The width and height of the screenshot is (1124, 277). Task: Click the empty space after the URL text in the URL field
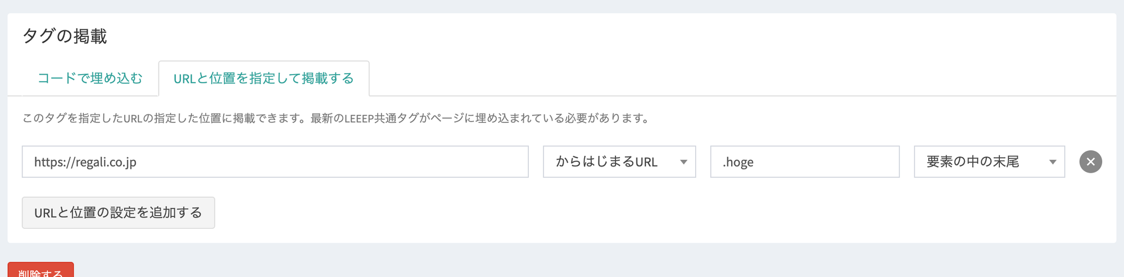[337, 162]
